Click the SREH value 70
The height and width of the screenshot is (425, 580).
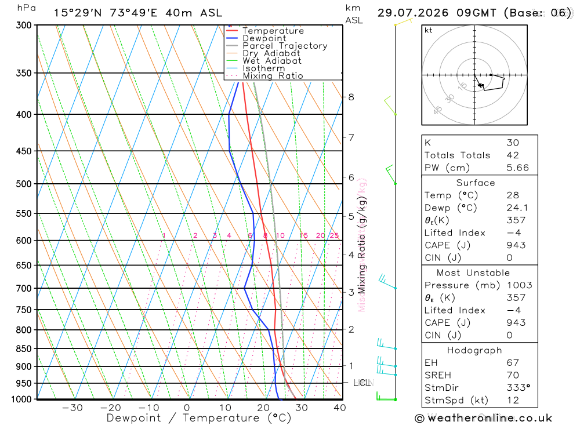pyautogui.click(x=513, y=376)
